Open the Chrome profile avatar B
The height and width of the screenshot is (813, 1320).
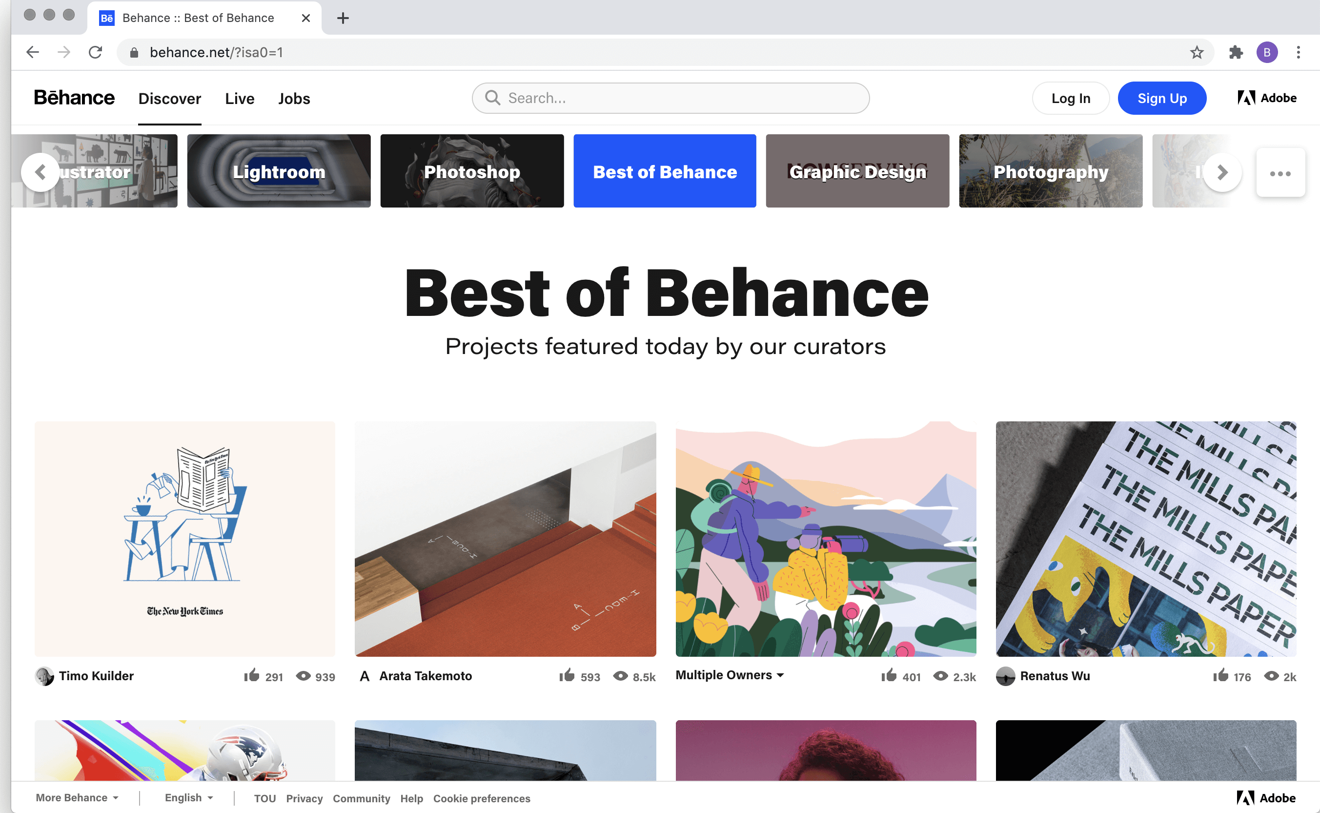click(x=1267, y=52)
